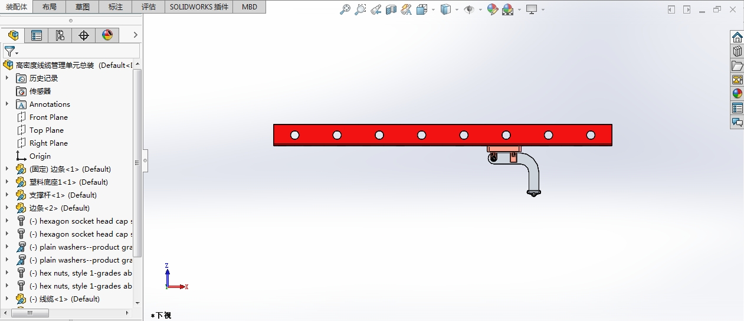Select Front Plane in the tree
Image resolution: width=744 pixels, height=321 pixels.
pyautogui.click(x=48, y=117)
